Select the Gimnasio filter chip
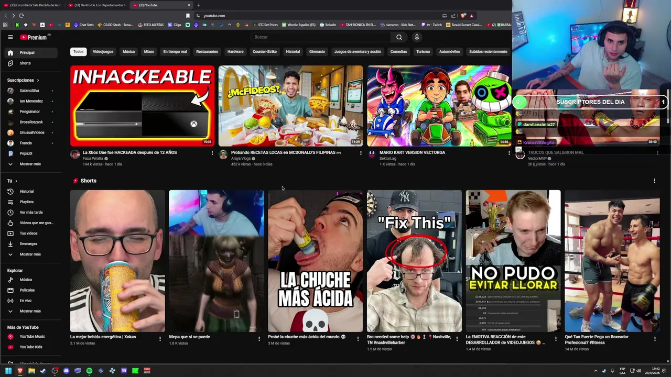 tap(317, 52)
